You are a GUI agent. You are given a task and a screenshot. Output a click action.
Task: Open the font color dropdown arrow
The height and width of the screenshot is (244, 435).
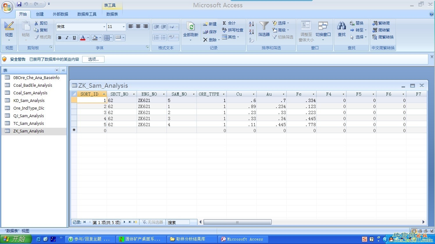pyautogui.click(x=88, y=38)
